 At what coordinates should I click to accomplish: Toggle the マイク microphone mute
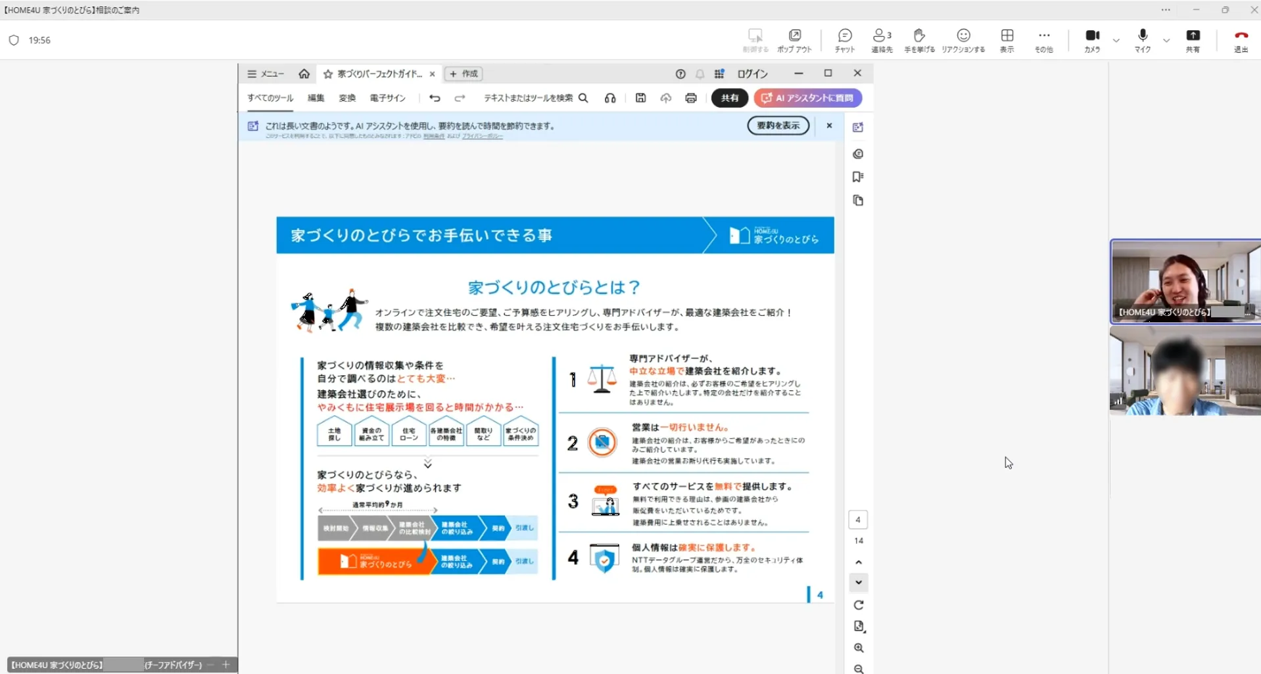1143,40
